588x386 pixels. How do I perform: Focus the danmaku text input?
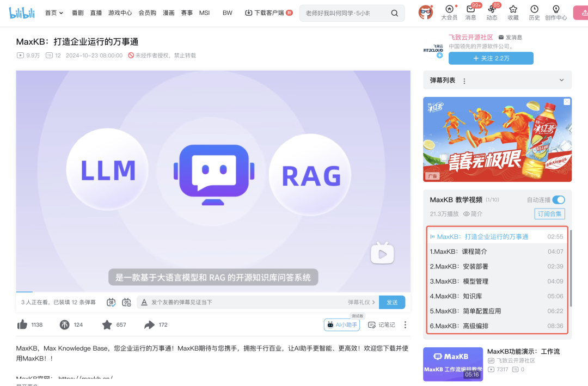click(x=248, y=302)
